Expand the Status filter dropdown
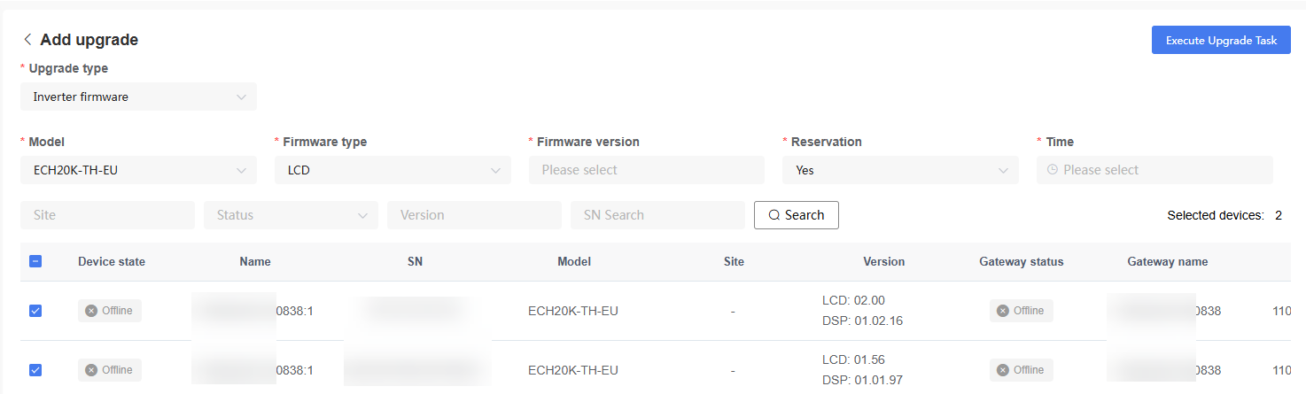The width and height of the screenshot is (1306, 394). 291,215
